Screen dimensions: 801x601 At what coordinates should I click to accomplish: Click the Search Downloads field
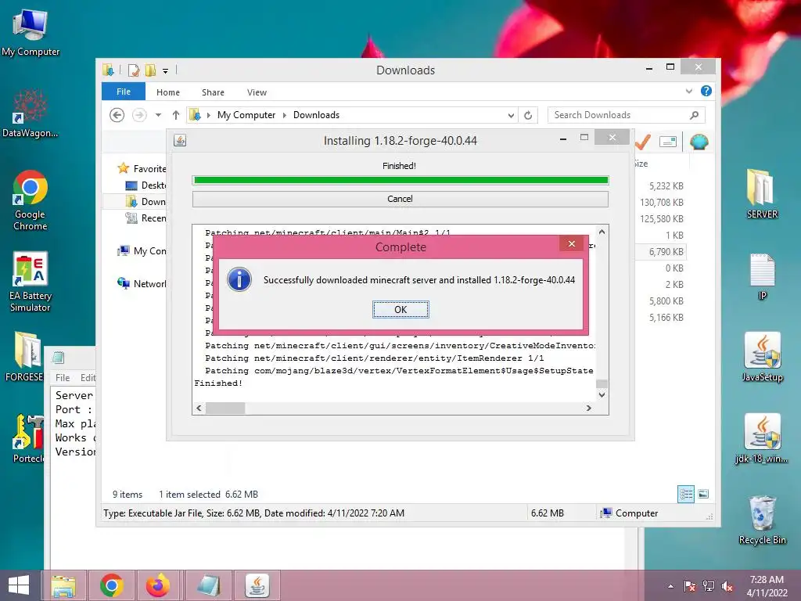click(x=627, y=115)
